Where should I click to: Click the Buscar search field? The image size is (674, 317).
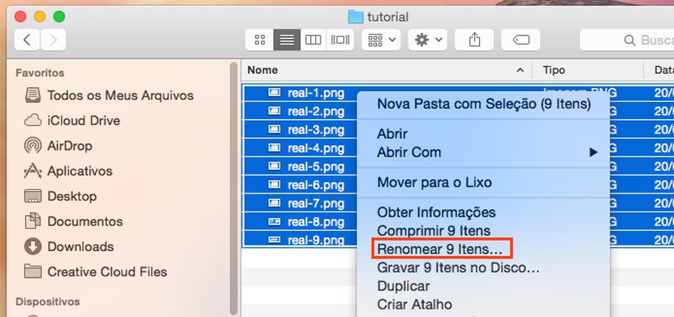point(630,40)
